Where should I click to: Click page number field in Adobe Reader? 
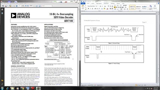(x=19, y=6)
